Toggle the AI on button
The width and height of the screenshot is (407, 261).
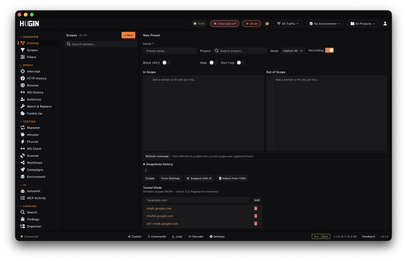click(x=251, y=23)
